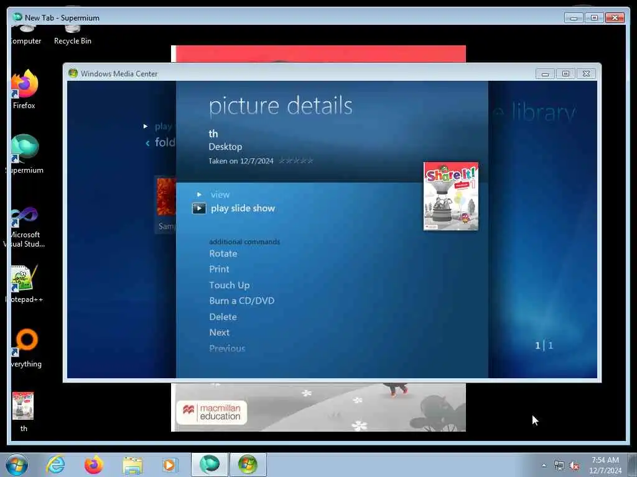
Task: Switch to Windows Media Center taskbar button
Action: 248,465
